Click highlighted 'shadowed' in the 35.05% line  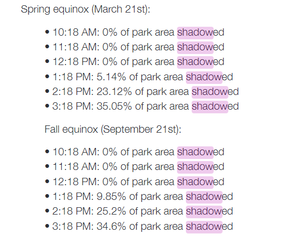215,107
